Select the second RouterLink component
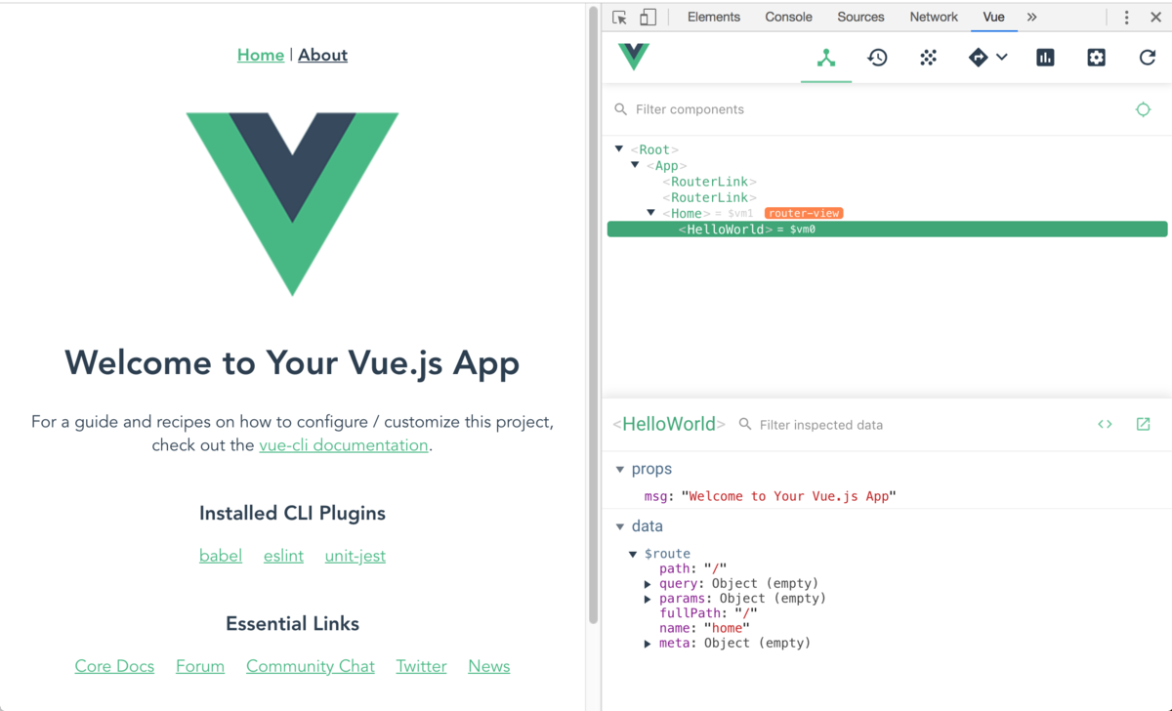The image size is (1172, 711). point(887,197)
